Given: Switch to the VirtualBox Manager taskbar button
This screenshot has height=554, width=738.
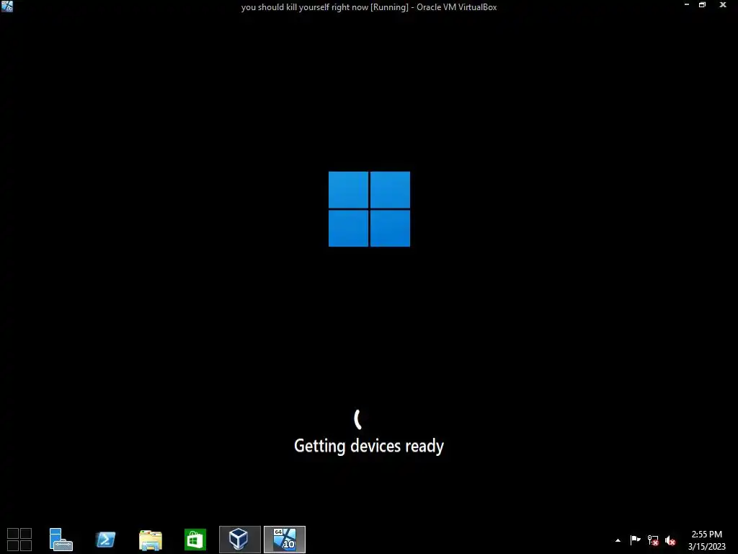Looking at the screenshot, I should pyautogui.click(x=239, y=540).
